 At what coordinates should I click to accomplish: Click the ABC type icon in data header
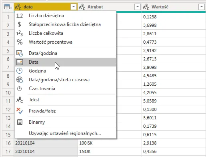coord(18,7)
